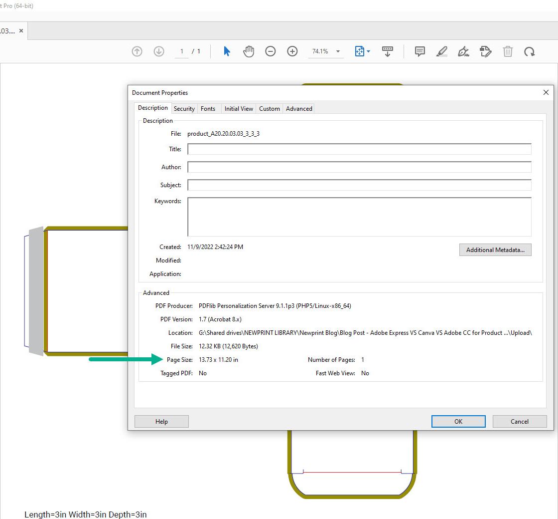Zoom out using the minus icon
558x519 pixels.
[271, 51]
